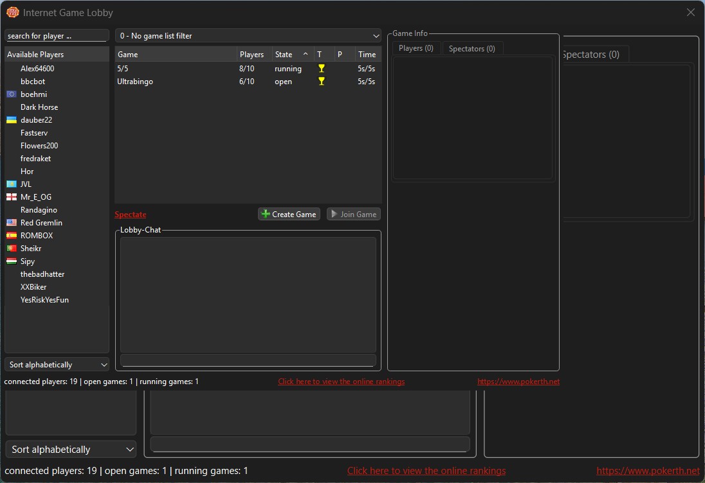This screenshot has height=483, width=705.
Task: Click the trophy icon in the 5/5 game row
Action: coord(322,68)
